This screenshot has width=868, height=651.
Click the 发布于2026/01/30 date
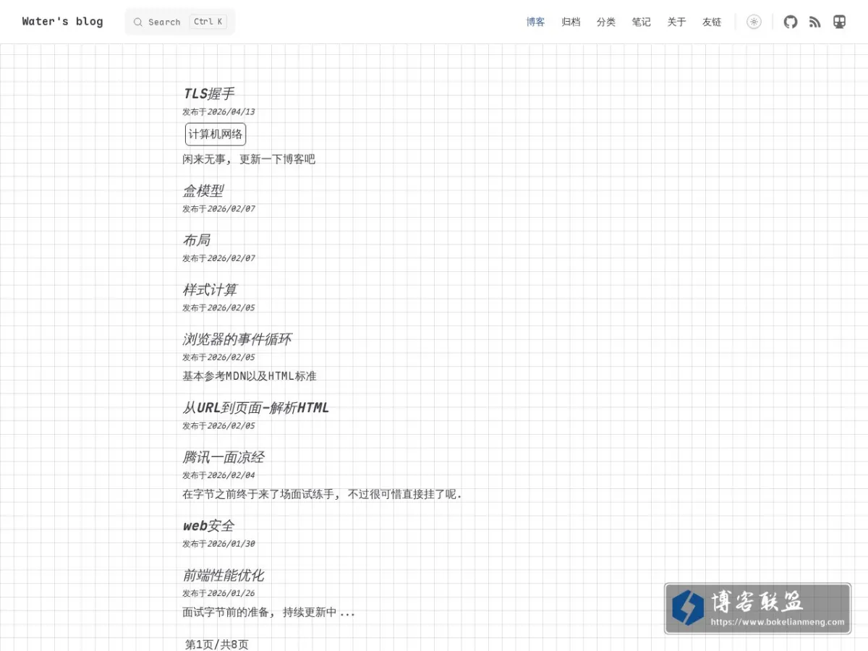pos(218,543)
